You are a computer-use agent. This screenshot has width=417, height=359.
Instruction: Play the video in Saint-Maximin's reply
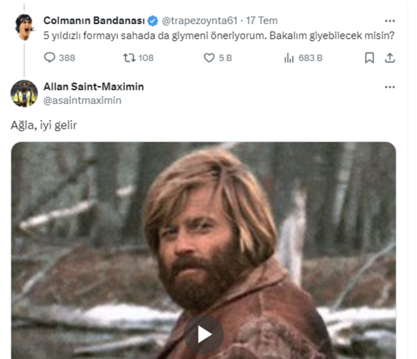click(204, 334)
